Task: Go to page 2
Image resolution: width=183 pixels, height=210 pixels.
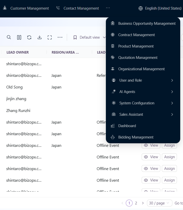Action: [x=136, y=203]
